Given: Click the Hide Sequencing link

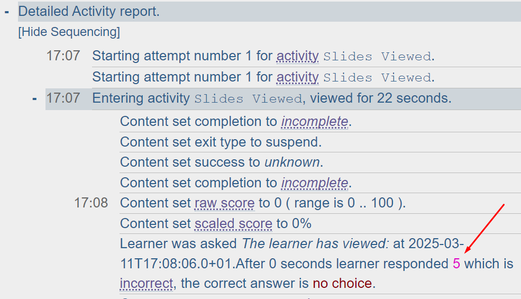Looking at the screenshot, I should coord(69,32).
